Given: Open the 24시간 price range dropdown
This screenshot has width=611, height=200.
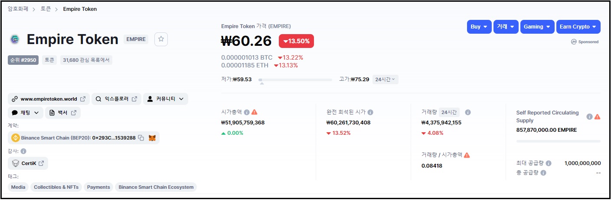Looking at the screenshot, I should pyautogui.click(x=386, y=79).
